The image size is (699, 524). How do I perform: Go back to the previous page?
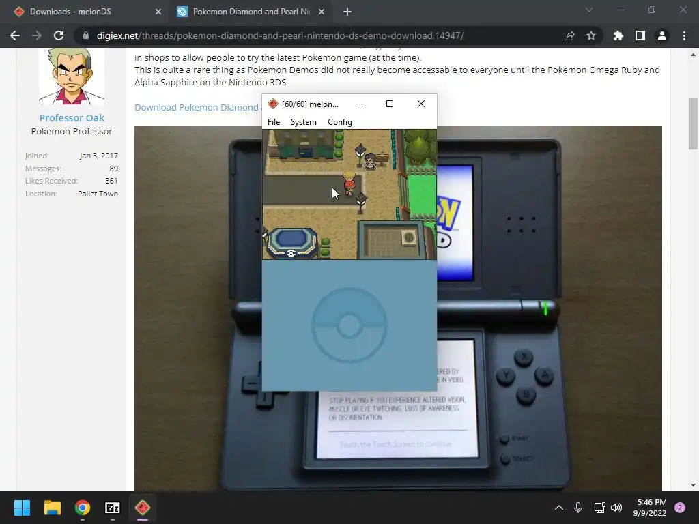15,35
